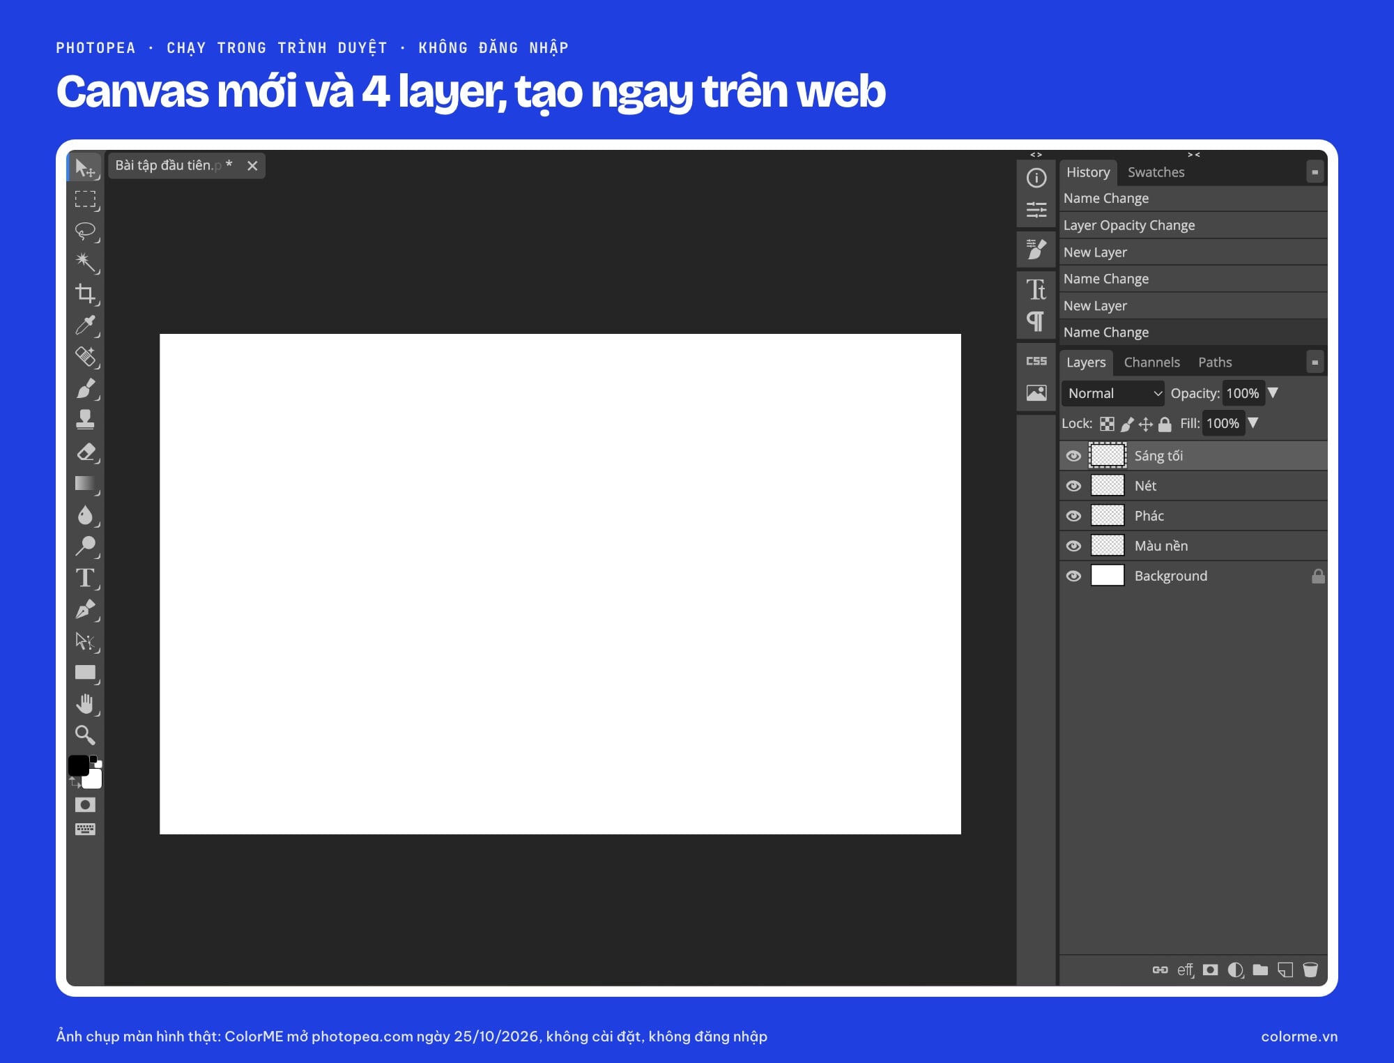Toggle lock image pixels brush icon
This screenshot has width=1394, height=1063.
tap(1127, 424)
